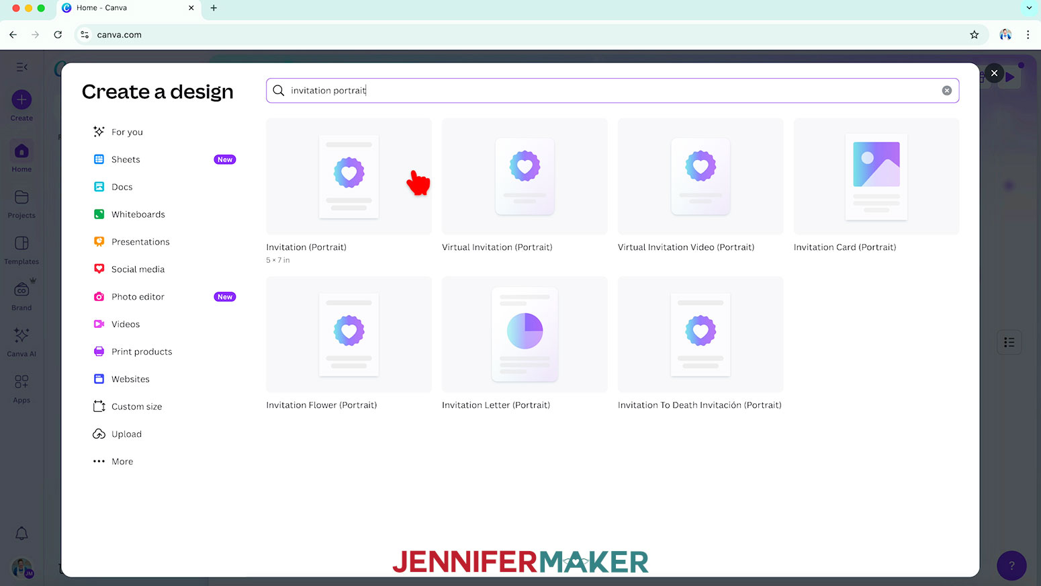The image size is (1041, 586).
Task: Click the Invitation (Portrait) label text
Action: [306, 247]
